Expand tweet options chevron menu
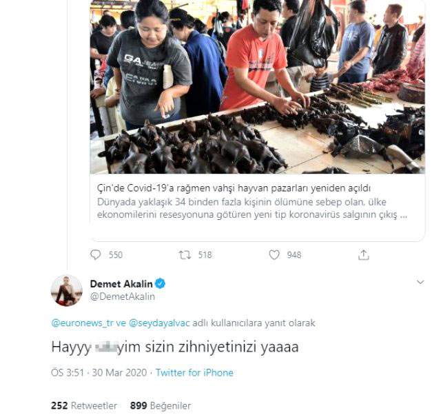This screenshot has width=441, height=415. click(x=420, y=283)
